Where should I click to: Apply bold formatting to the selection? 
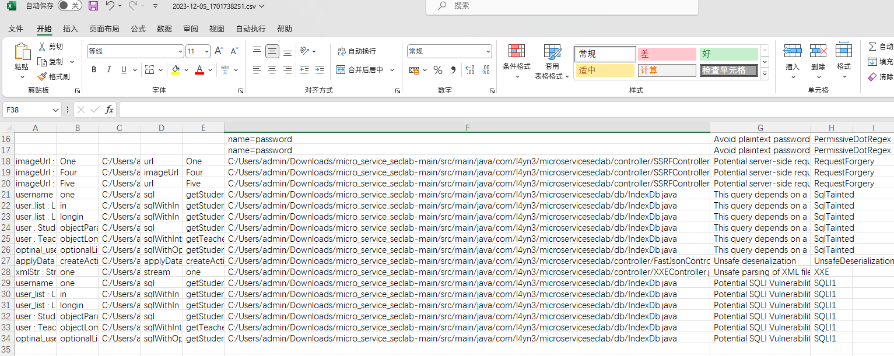coord(93,69)
